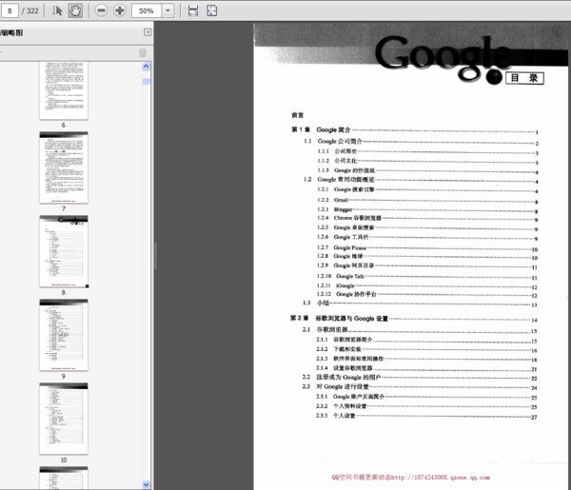Click the fit-width scrolling page icon
Image resolution: width=571 pixels, height=490 pixels.
(x=193, y=10)
